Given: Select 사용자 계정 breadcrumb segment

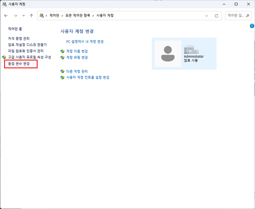Looking at the screenshot, I should pos(105,15).
